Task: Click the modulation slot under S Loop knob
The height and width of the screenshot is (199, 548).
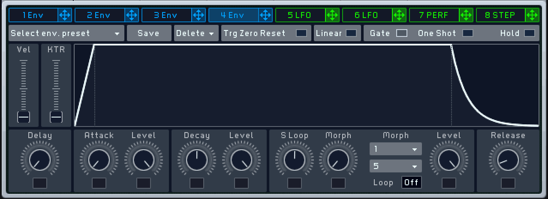Action: click(295, 183)
